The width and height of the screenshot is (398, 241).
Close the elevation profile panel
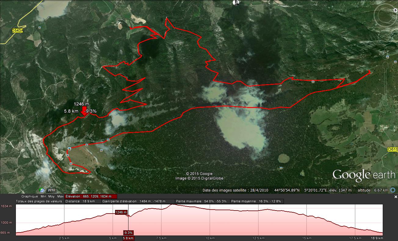(396, 197)
